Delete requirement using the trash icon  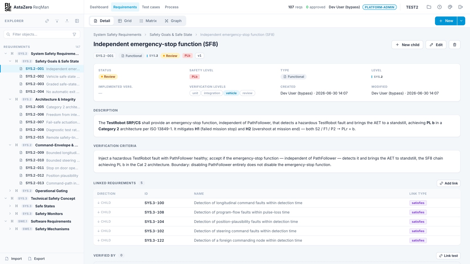pyautogui.click(x=454, y=45)
